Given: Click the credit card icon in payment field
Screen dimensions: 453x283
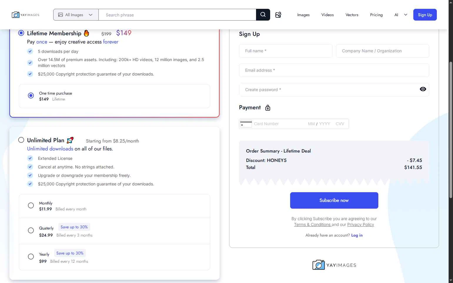Looking at the screenshot, I should (x=246, y=124).
